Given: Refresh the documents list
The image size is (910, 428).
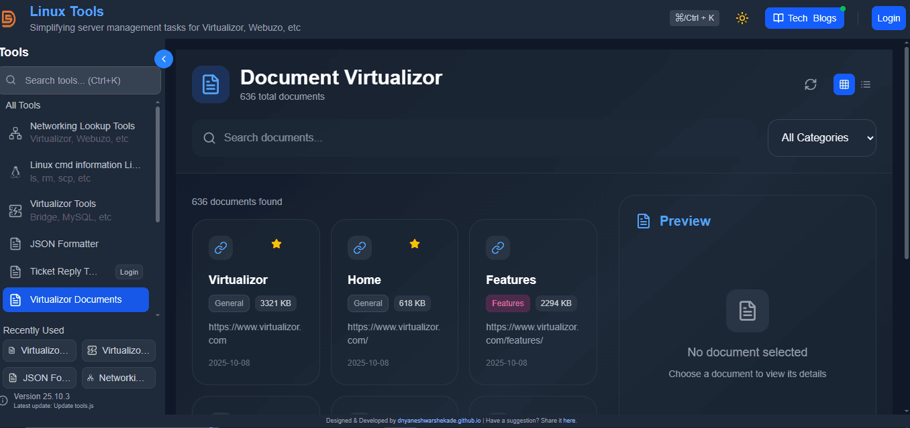Looking at the screenshot, I should pos(811,84).
